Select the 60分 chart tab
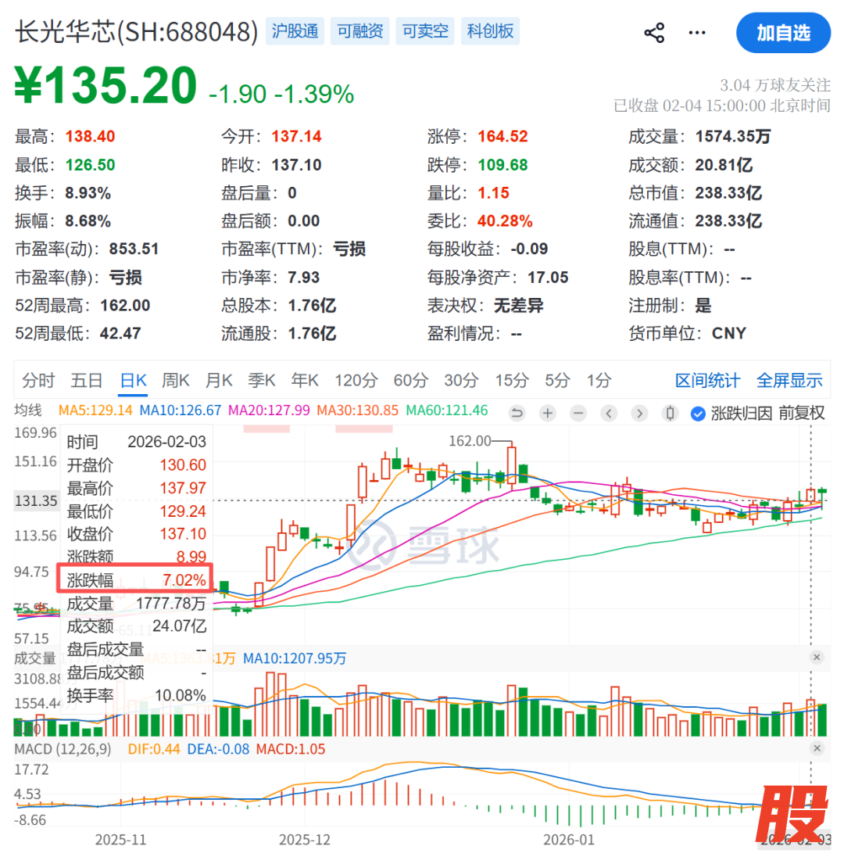The height and width of the screenshot is (857, 844). 411,381
